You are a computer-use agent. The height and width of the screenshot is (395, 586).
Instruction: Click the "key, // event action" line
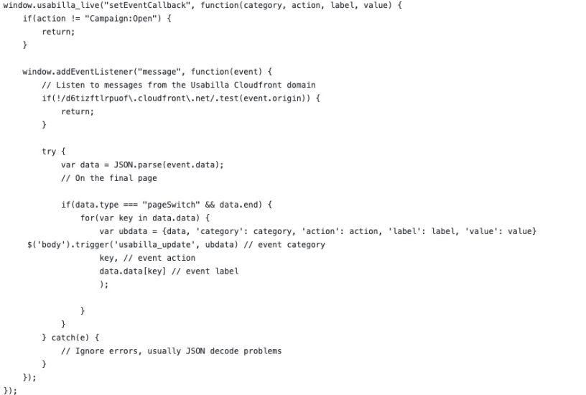147,258
